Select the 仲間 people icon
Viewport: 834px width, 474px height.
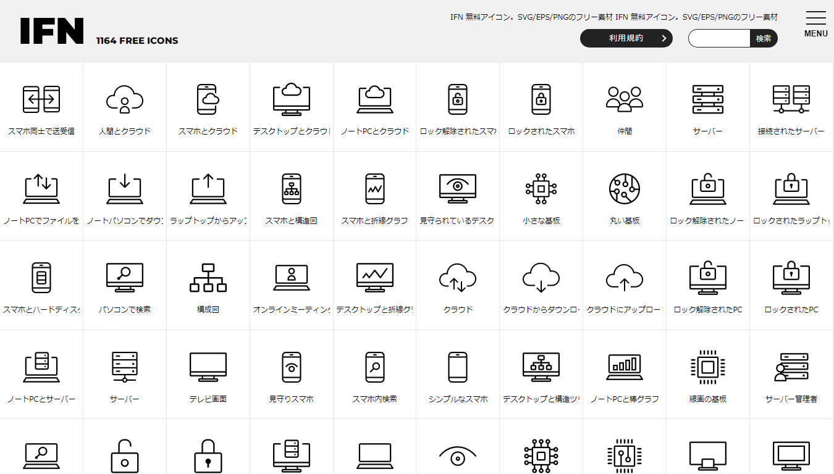point(625,99)
